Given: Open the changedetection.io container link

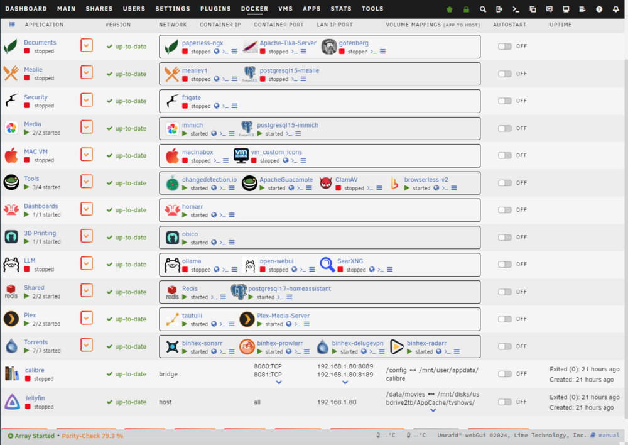Looking at the screenshot, I should [x=210, y=180].
